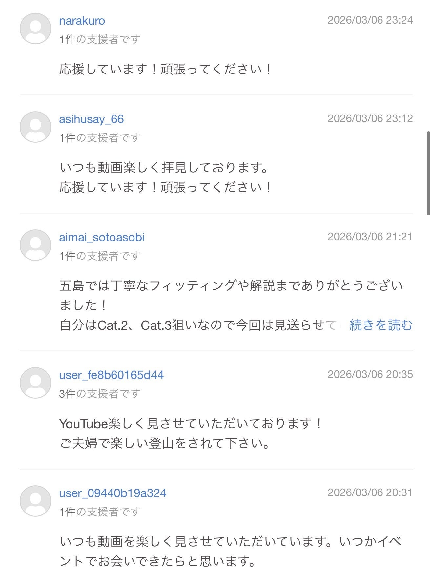Click the 2026/03/06 23:12 timestamp

pos(370,118)
